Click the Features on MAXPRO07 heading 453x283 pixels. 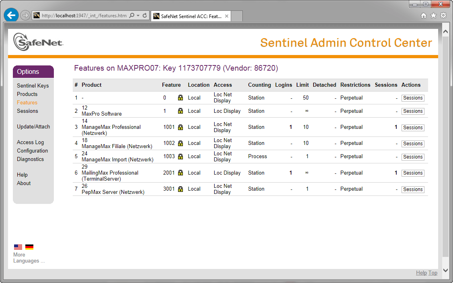tap(176, 68)
